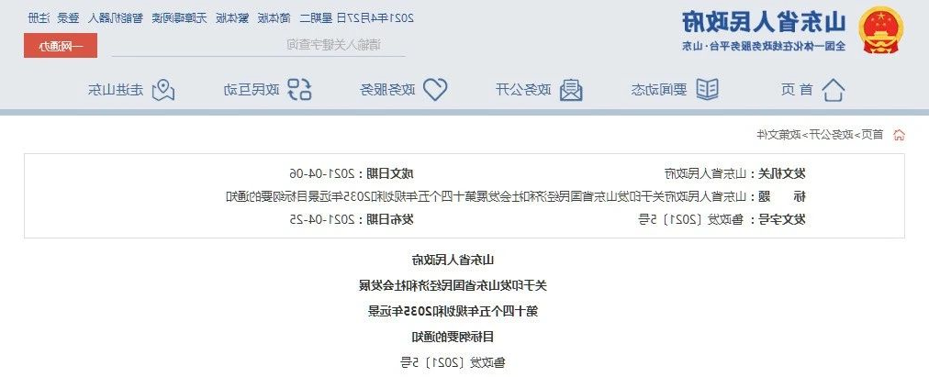Select the 走进山东 map pin icon
This screenshot has height=377, width=929.
(162, 90)
